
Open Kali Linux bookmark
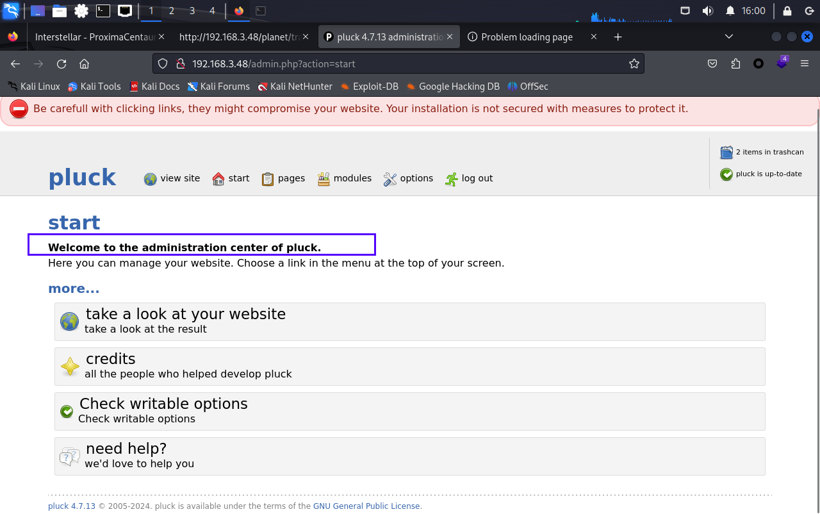[x=33, y=86]
